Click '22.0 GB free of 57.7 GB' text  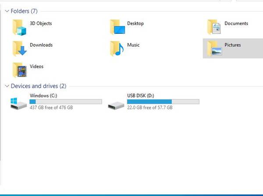tap(150, 107)
